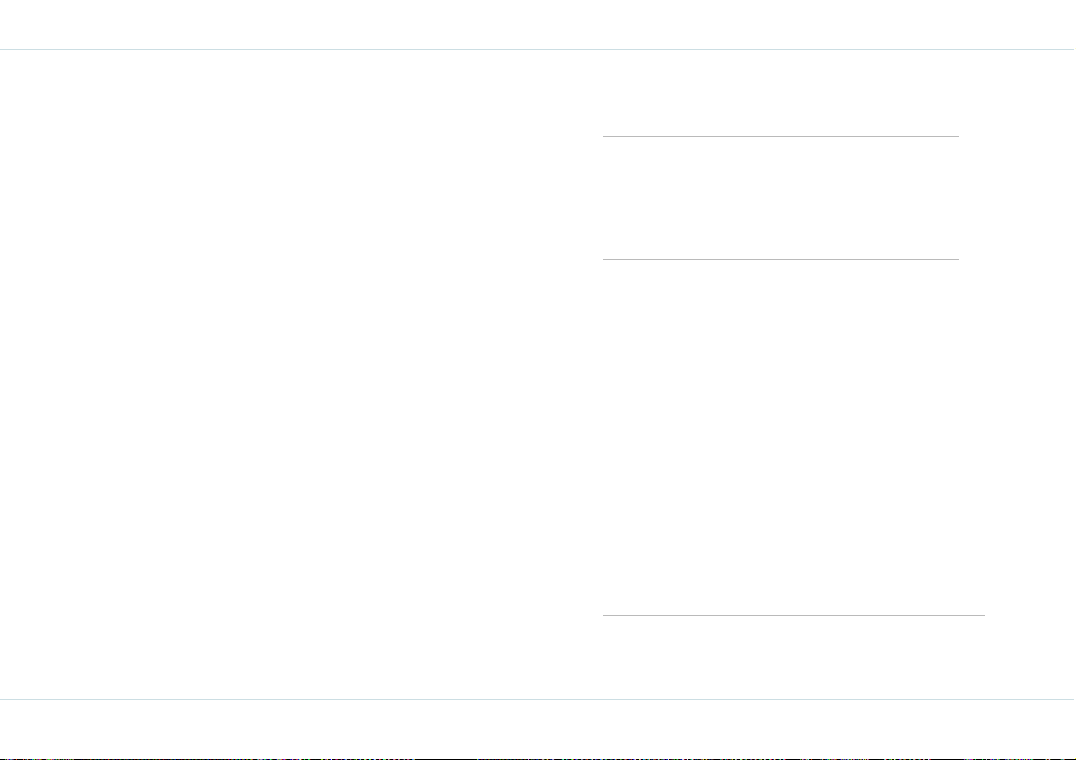Click the first gray separator line in right column
1076x760 pixels.
pos(781,136)
